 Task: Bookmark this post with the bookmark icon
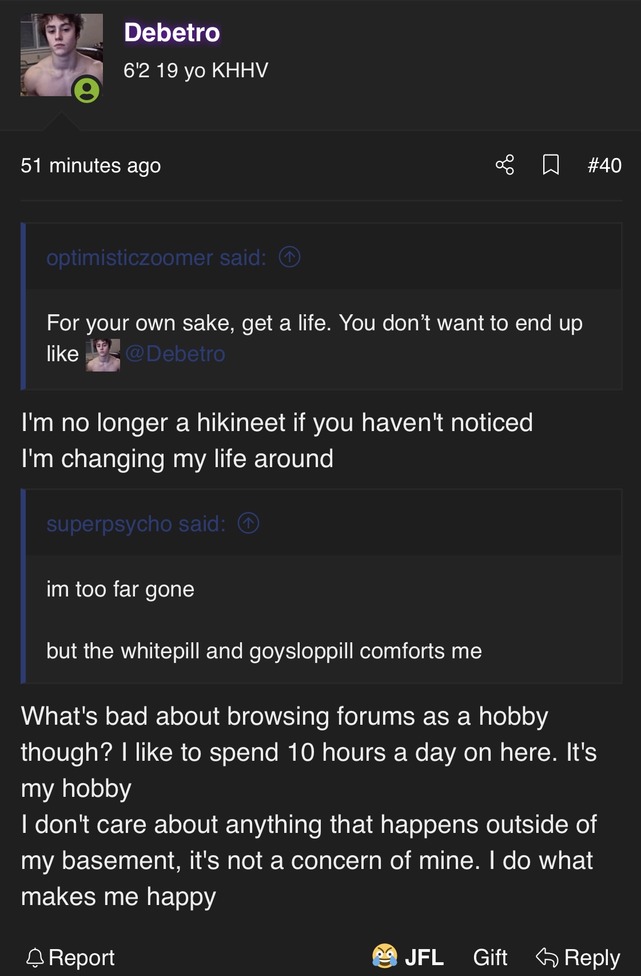(x=550, y=165)
